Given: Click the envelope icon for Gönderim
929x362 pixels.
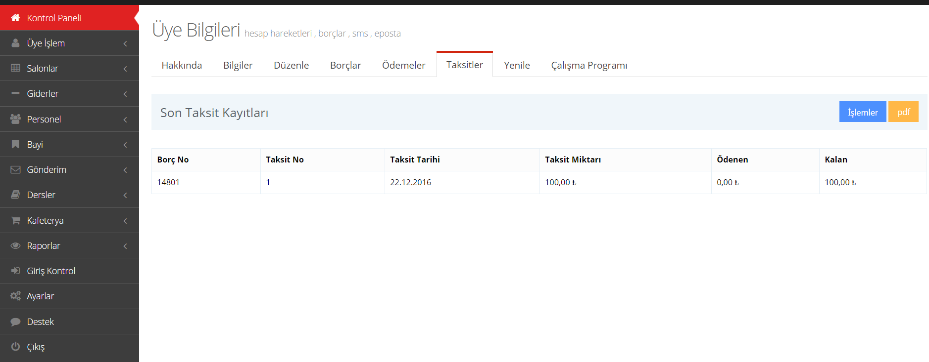Looking at the screenshot, I should (15, 169).
